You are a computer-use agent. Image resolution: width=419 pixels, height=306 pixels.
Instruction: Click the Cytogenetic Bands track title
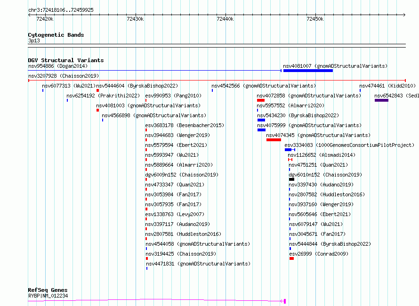click(x=56, y=35)
